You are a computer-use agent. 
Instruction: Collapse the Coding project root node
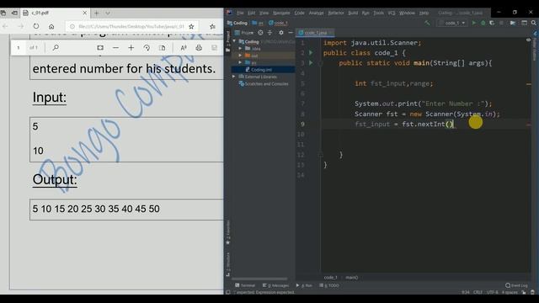point(234,41)
